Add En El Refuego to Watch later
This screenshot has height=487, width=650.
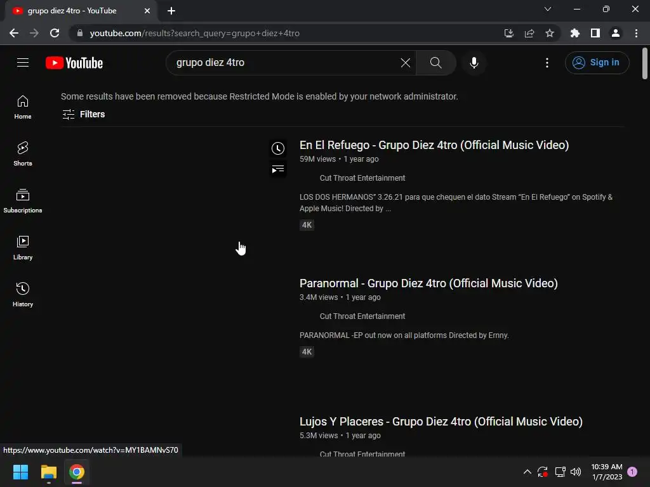click(x=278, y=148)
